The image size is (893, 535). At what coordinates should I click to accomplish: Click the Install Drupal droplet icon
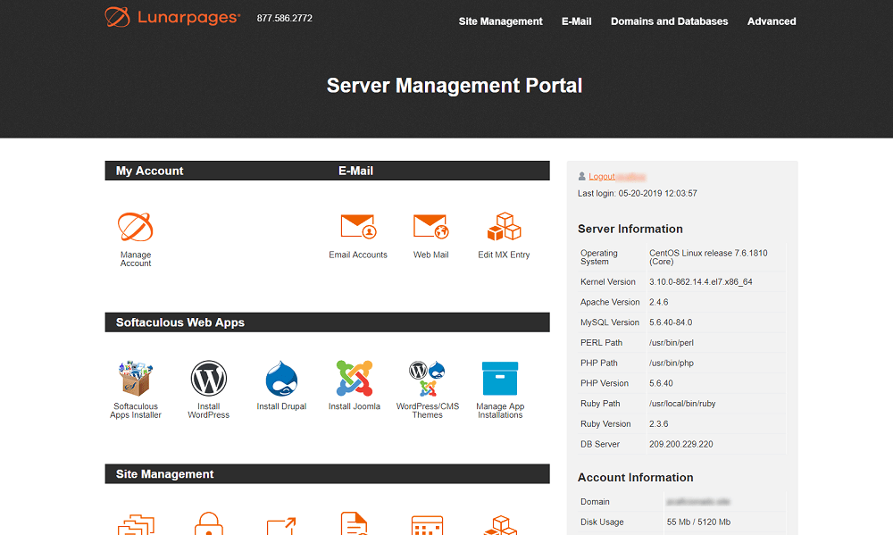[x=281, y=379]
